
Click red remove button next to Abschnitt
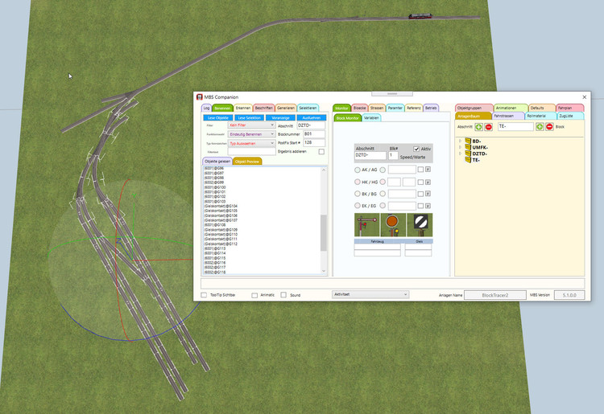(x=489, y=126)
